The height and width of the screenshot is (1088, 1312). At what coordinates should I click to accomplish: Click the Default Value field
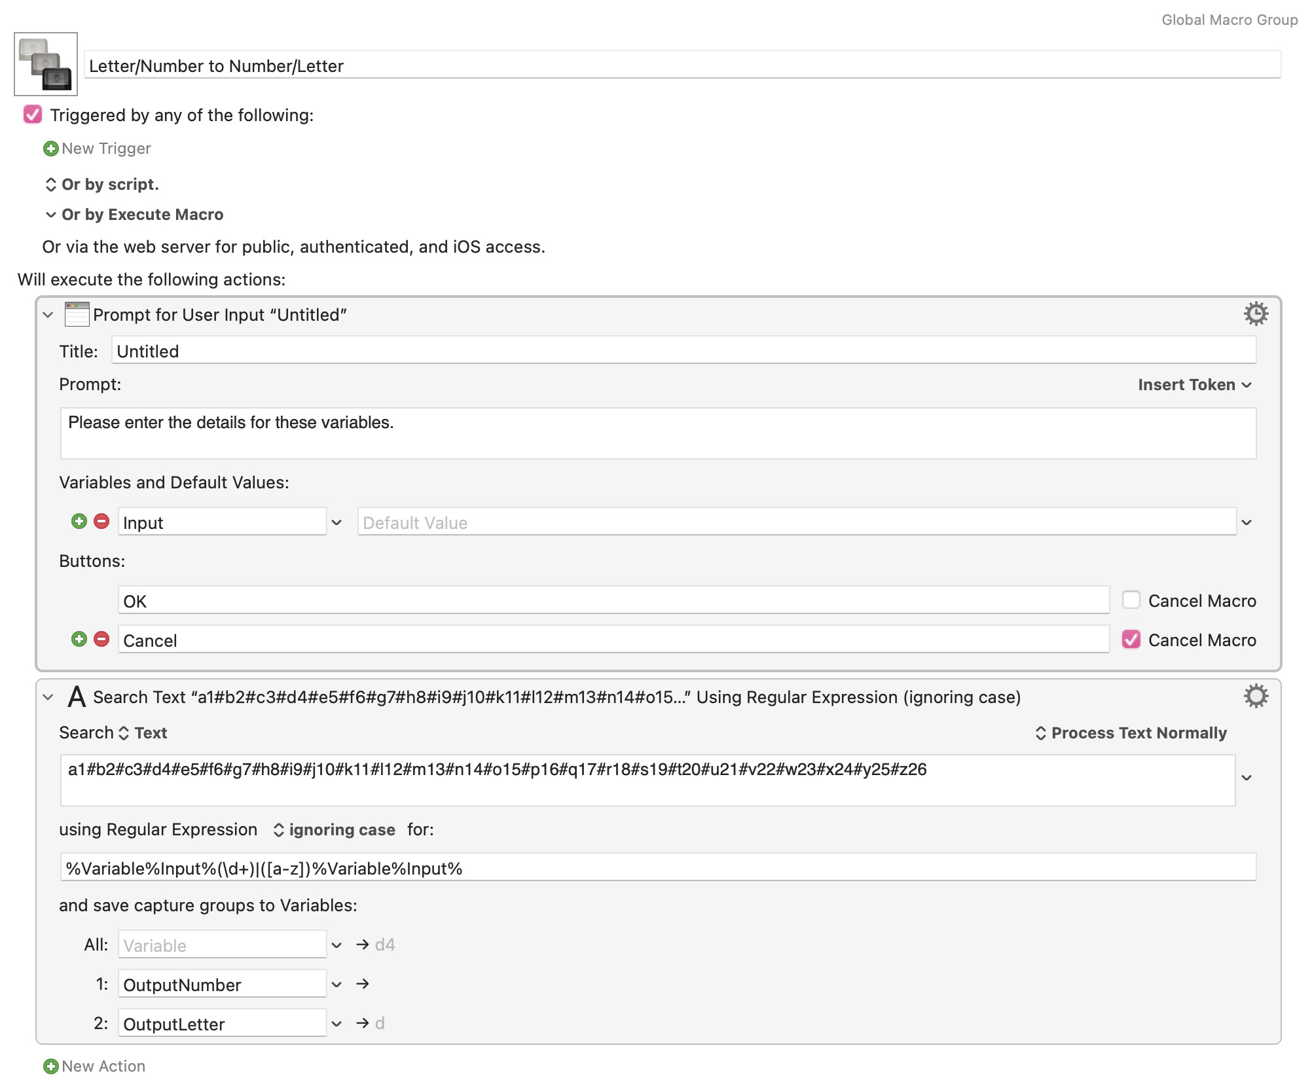[x=797, y=522]
